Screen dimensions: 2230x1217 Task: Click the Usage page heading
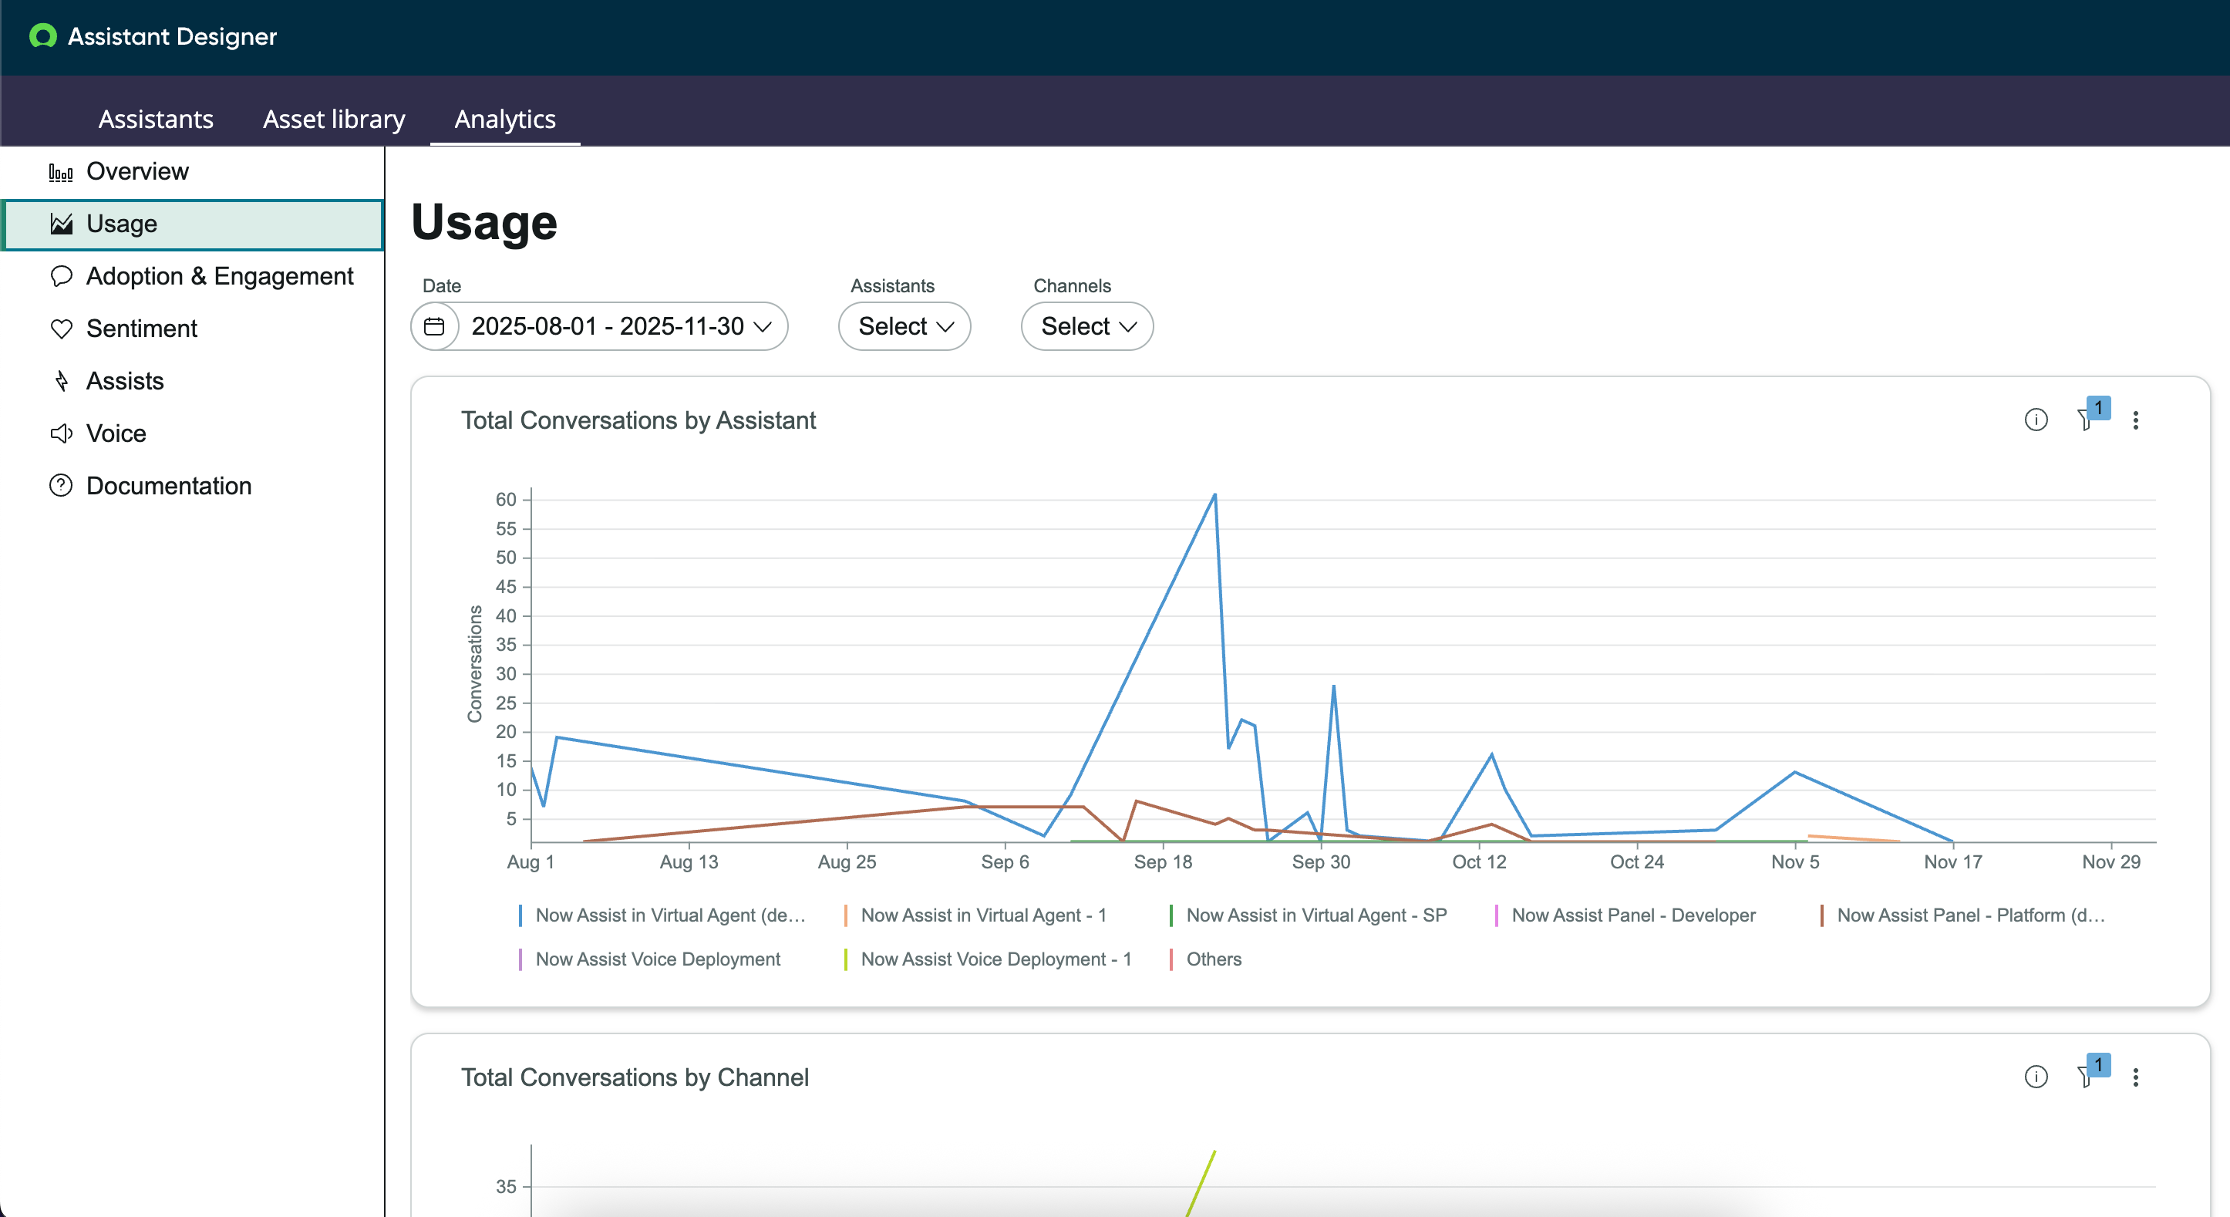tap(484, 222)
